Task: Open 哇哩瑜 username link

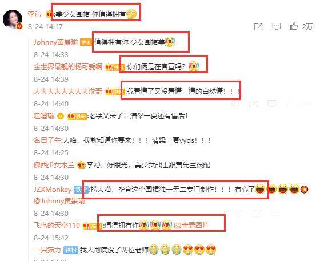Action: tap(44, 116)
